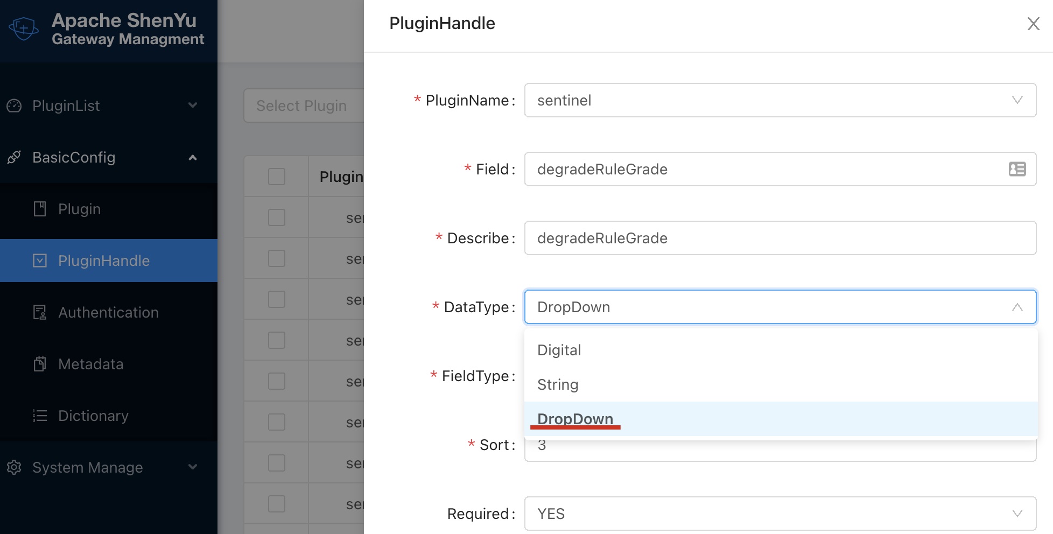Switch to the Authentication section
This screenshot has height=534, width=1053.
[x=108, y=312]
